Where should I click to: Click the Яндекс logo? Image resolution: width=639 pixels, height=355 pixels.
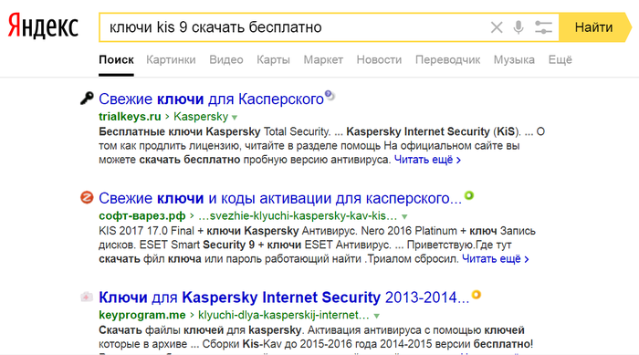(x=43, y=26)
